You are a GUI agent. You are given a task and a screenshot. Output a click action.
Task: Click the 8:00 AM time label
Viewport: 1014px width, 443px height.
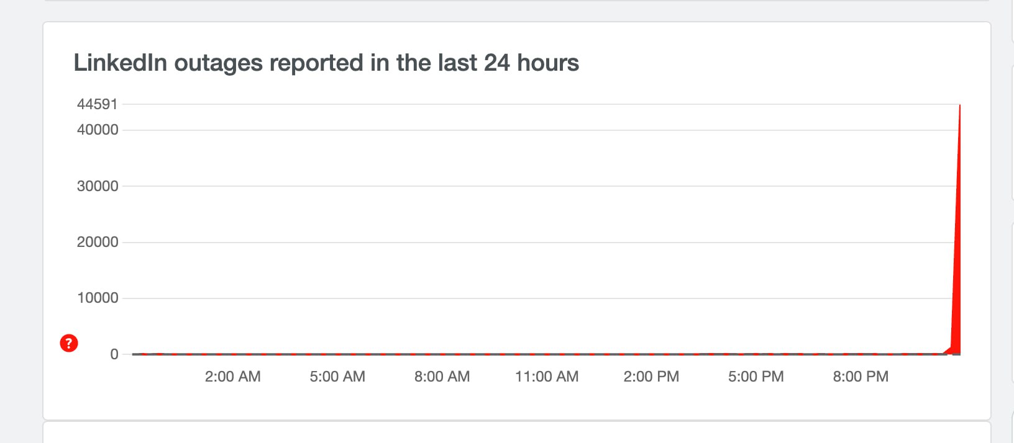442,377
